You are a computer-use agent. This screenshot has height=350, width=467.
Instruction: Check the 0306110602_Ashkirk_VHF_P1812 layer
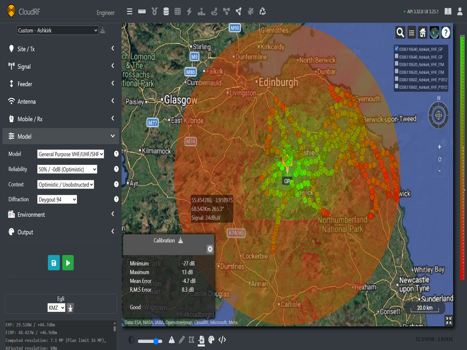[396, 79]
